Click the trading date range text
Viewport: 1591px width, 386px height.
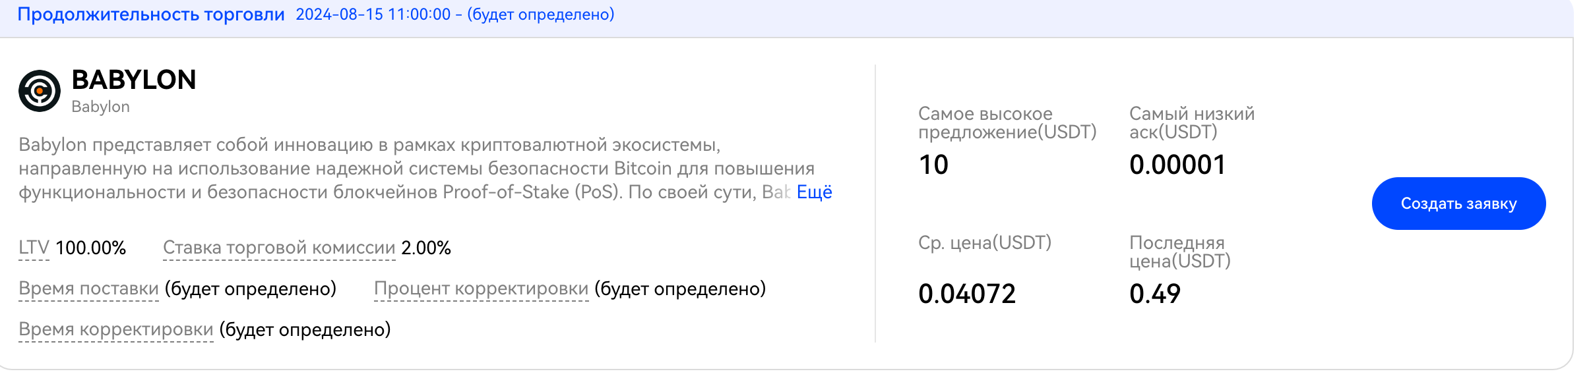455,14
